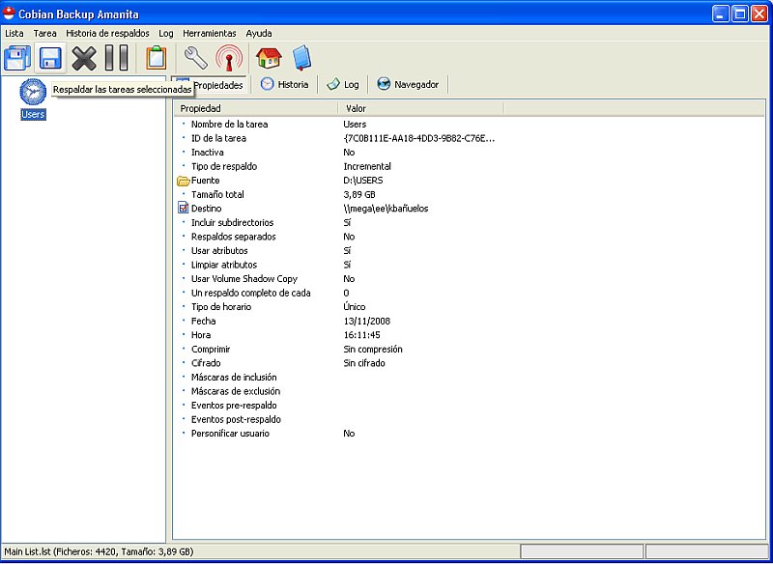Switch to the Log tab
Viewport: 773px width, 564px height.
tap(343, 85)
